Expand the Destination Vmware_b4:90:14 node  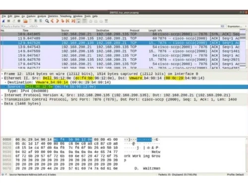pos(5,82)
